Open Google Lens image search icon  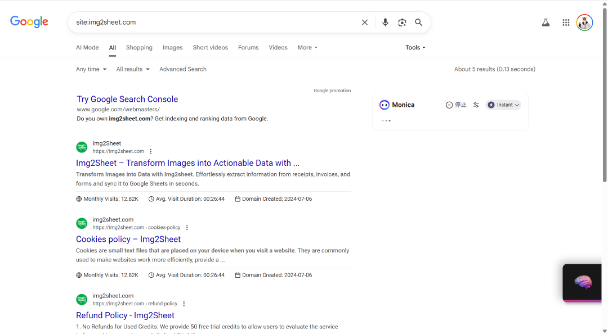tap(402, 22)
